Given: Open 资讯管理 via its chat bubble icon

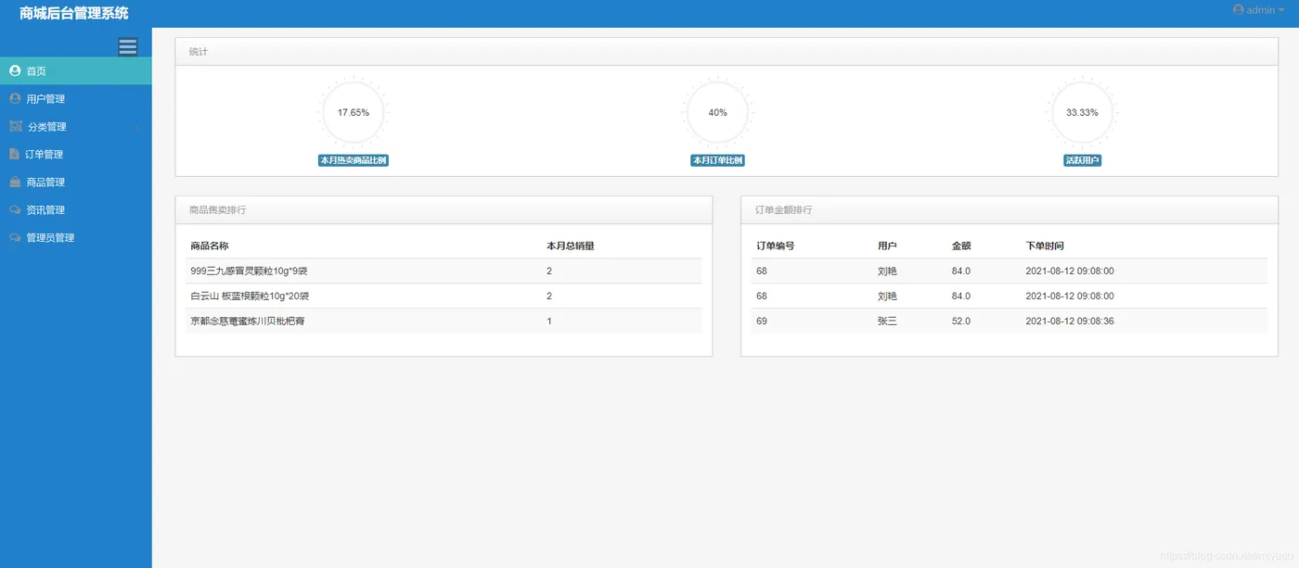Looking at the screenshot, I should pos(15,209).
